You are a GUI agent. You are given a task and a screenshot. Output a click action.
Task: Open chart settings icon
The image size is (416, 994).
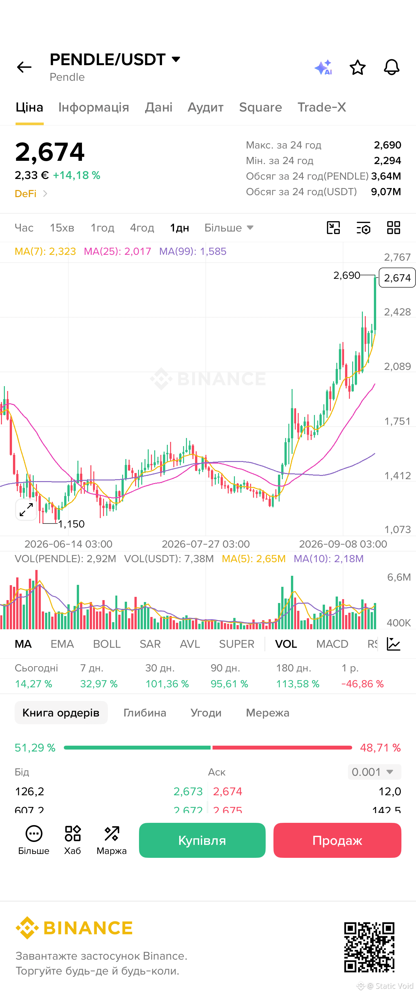[x=363, y=228]
